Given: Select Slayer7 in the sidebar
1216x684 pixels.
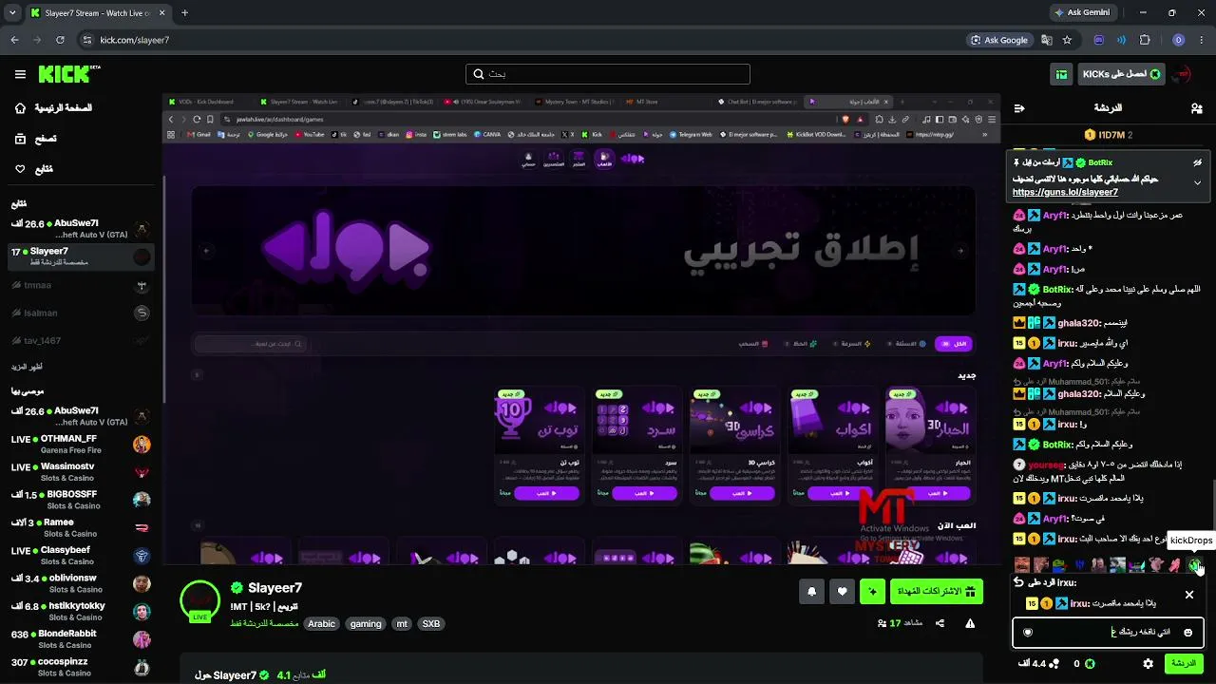Looking at the screenshot, I should pyautogui.click(x=81, y=256).
